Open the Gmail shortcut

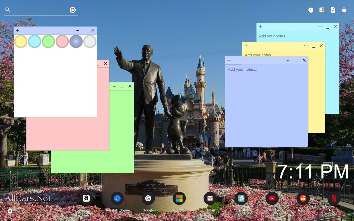click(210, 198)
